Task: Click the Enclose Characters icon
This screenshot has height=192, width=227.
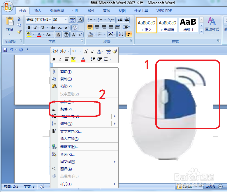Action: click(x=66, y=35)
